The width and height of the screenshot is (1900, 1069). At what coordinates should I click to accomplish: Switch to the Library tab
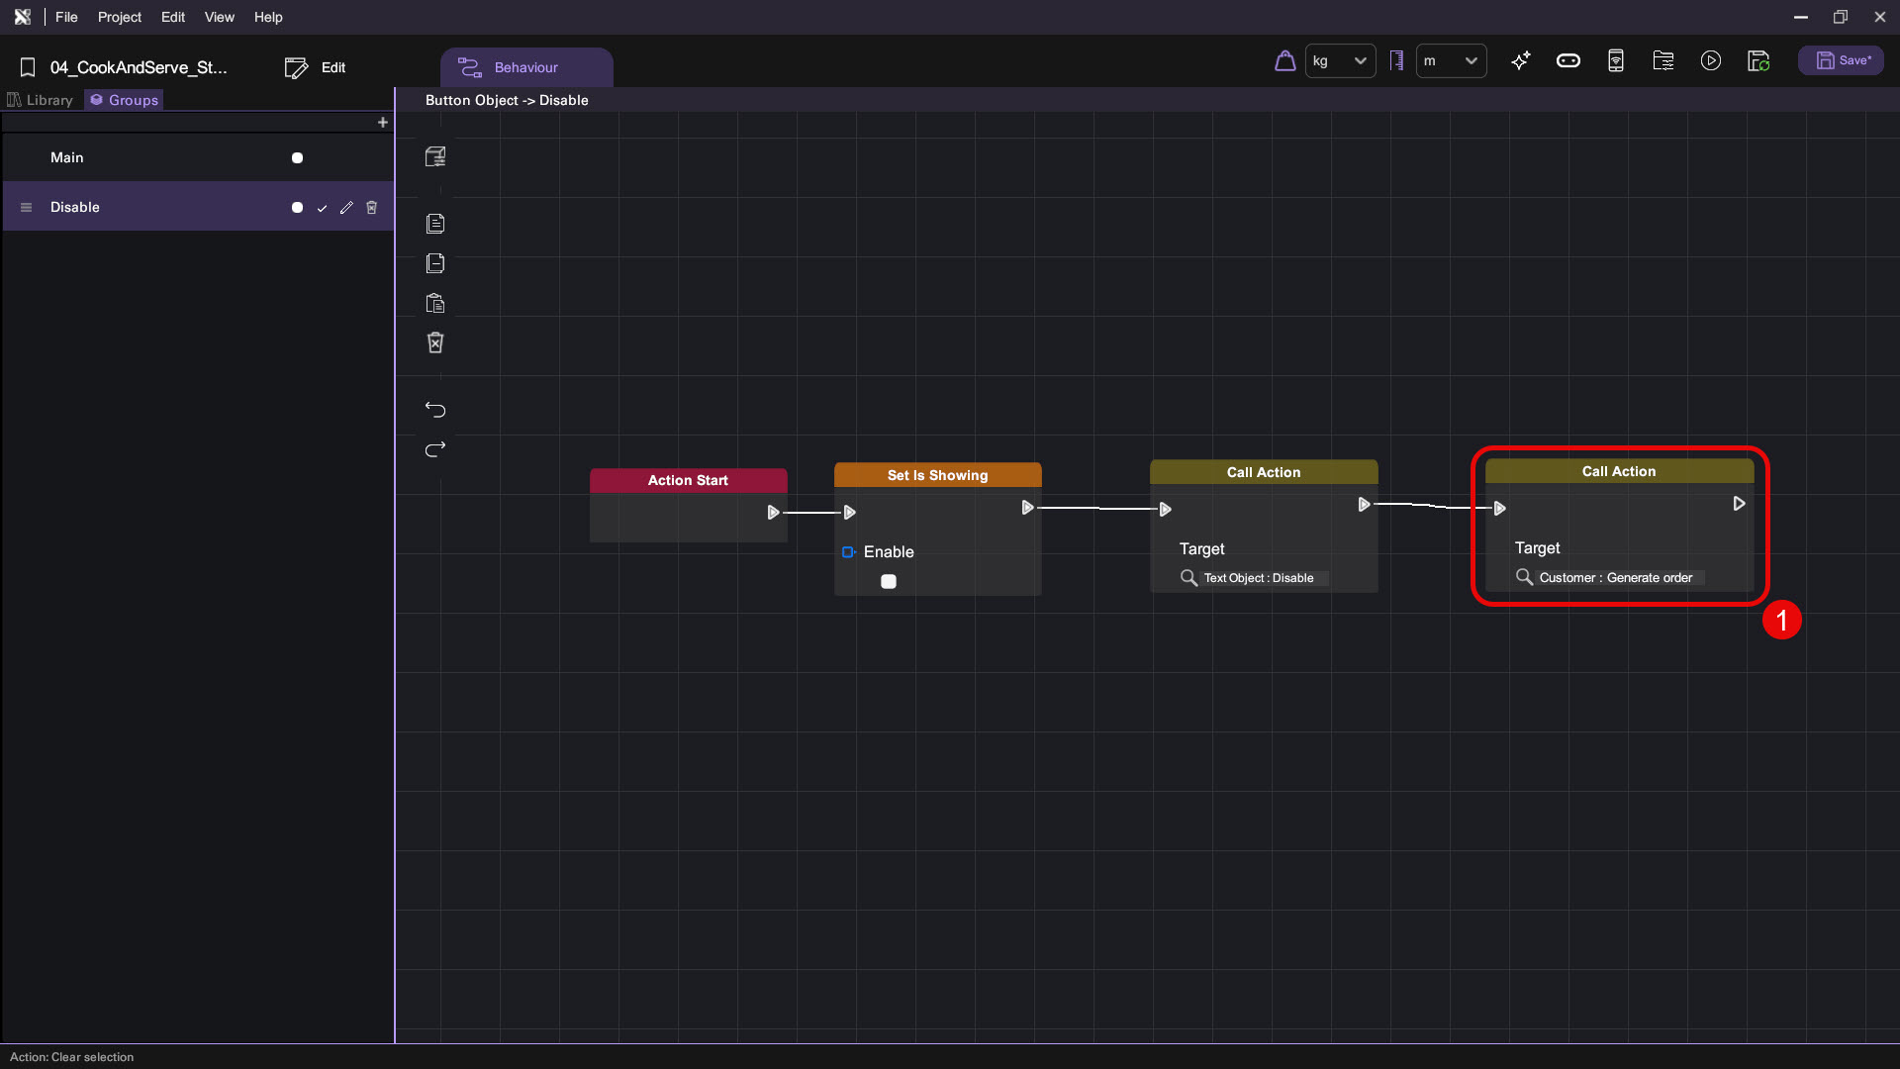tap(41, 100)
